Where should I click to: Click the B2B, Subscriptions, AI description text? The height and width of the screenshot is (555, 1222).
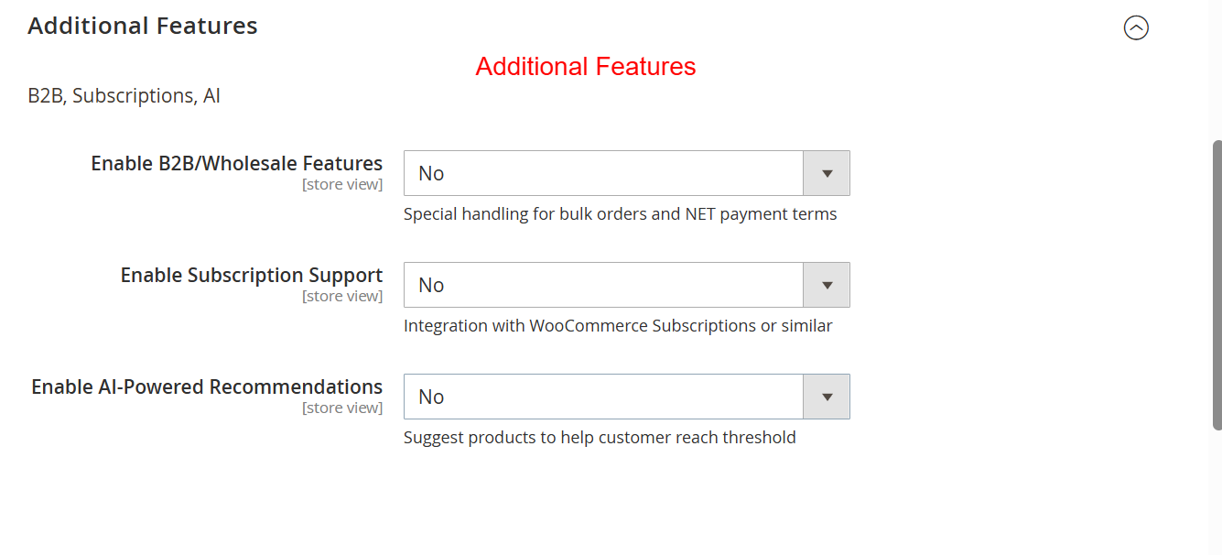tap(124, 96)
